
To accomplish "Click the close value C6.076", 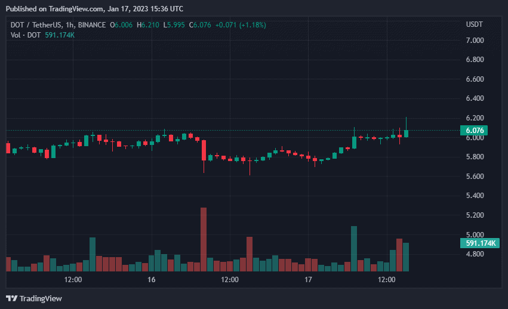I will pyautogui.click(x=200, y=25).
